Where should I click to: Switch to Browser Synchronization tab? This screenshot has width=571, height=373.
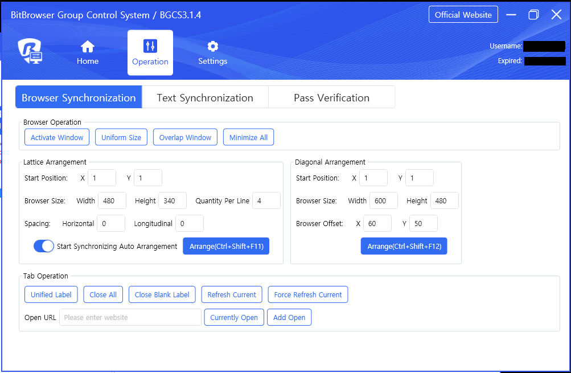[79, 97]
